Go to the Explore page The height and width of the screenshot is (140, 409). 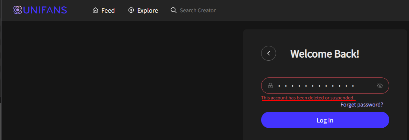pos(143,10)
